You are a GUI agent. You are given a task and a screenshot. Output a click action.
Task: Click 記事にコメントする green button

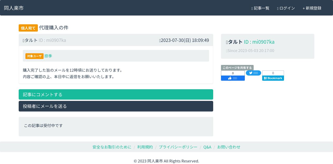point(116,94)
